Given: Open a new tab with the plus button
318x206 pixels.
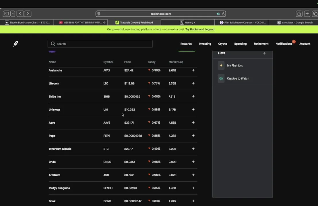Looking at the screenshot, I should 307,13.
